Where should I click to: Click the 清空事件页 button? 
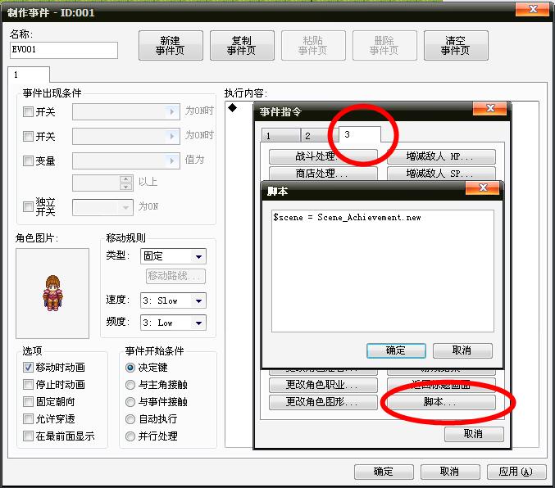tap(456, 46)
